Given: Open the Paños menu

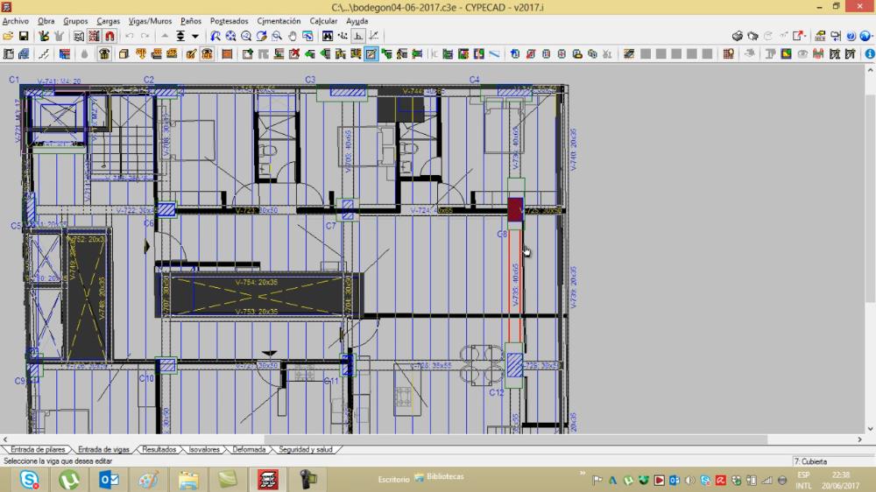Looking at the screenshot, I should pyautogui.click(x=190, y=21).
